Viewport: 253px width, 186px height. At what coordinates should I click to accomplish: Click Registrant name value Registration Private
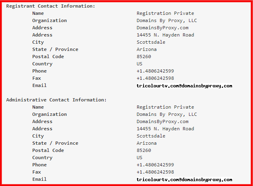(x=165, y=13)
